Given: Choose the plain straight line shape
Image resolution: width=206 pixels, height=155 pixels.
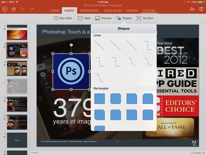Looking at the screenshot, I should 100,45.
